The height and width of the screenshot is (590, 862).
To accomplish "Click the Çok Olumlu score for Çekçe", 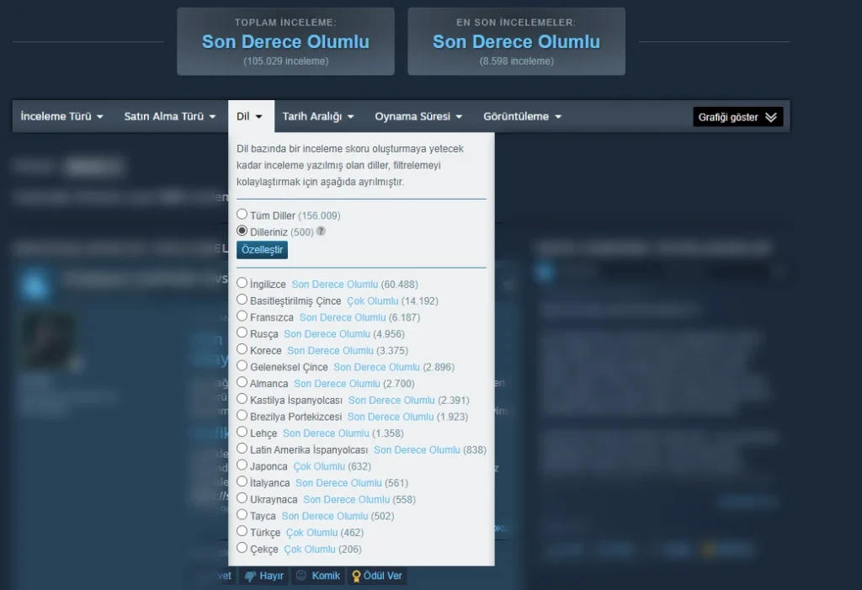I will (310, 550).
